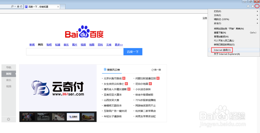Open Internet 选项(O)
Image resolution: width=260 pixels, height=133 pixels.
click(x=234, y=50)
